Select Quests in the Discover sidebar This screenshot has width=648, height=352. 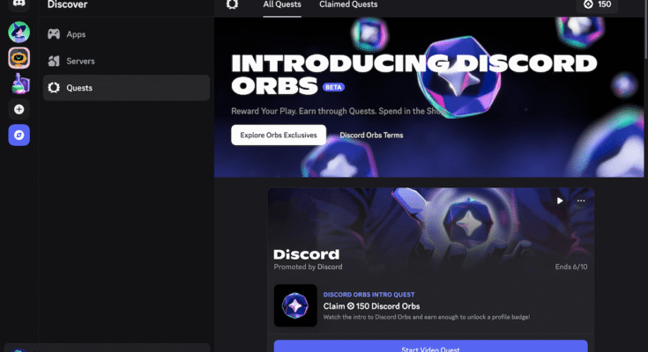click(126, 87)
